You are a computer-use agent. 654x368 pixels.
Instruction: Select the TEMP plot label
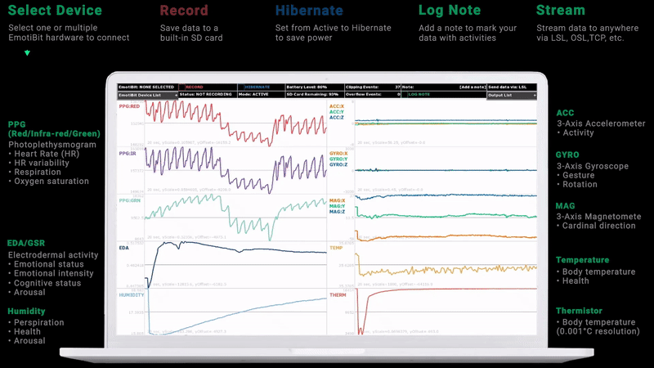coord(336,248)
